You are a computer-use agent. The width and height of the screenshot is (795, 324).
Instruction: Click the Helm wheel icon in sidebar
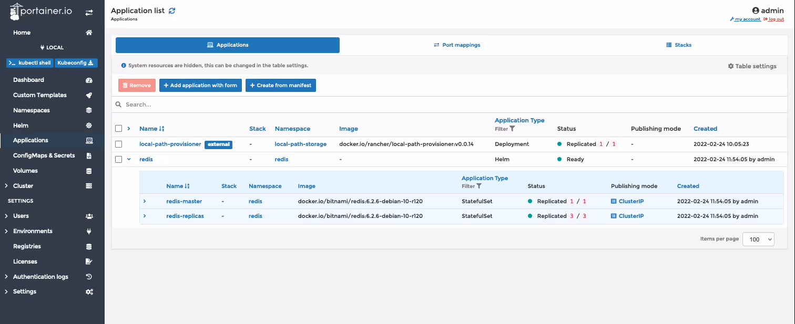click(89, 126)
